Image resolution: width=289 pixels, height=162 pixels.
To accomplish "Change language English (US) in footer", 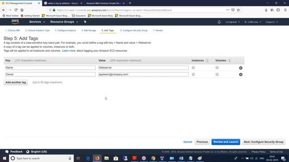I will coord(37,152).
